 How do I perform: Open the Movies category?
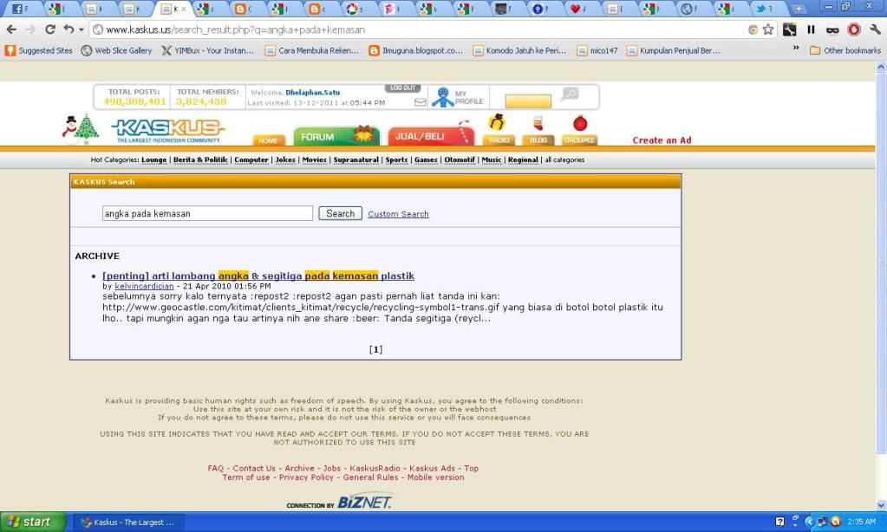[314, 160]
